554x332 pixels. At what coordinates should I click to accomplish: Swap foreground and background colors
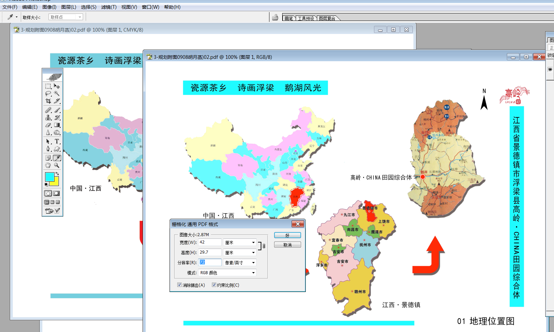[57, 174]
